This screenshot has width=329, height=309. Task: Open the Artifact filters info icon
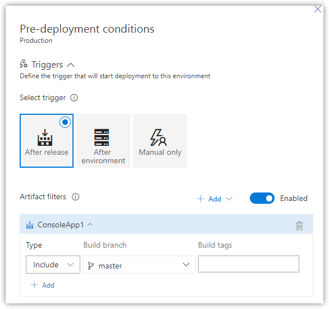pyautogui.click(x=76, y=197)
